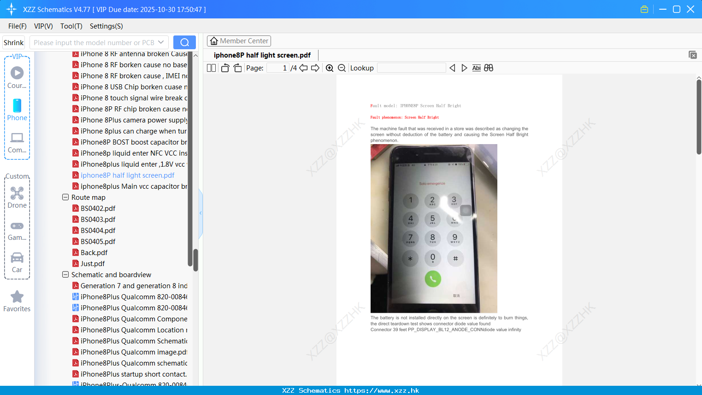Click the binoculars search icon

point(489,68)
